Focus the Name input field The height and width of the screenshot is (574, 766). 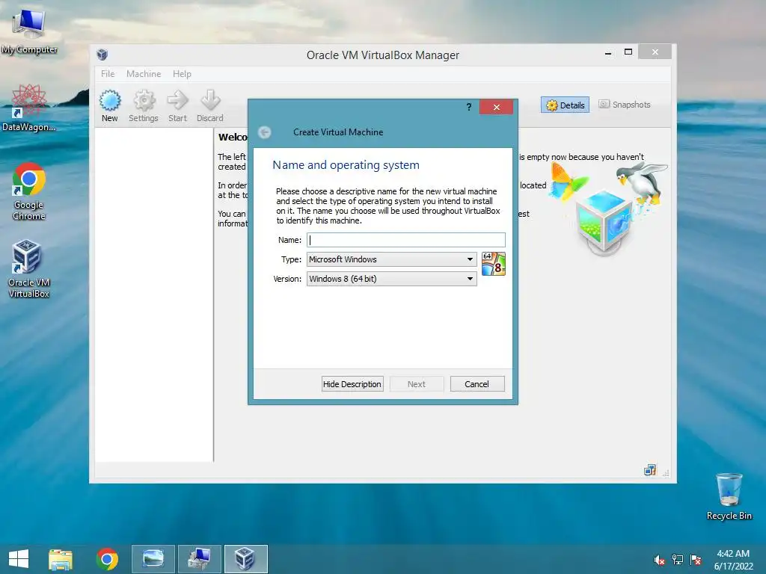[x=406, y=240]
